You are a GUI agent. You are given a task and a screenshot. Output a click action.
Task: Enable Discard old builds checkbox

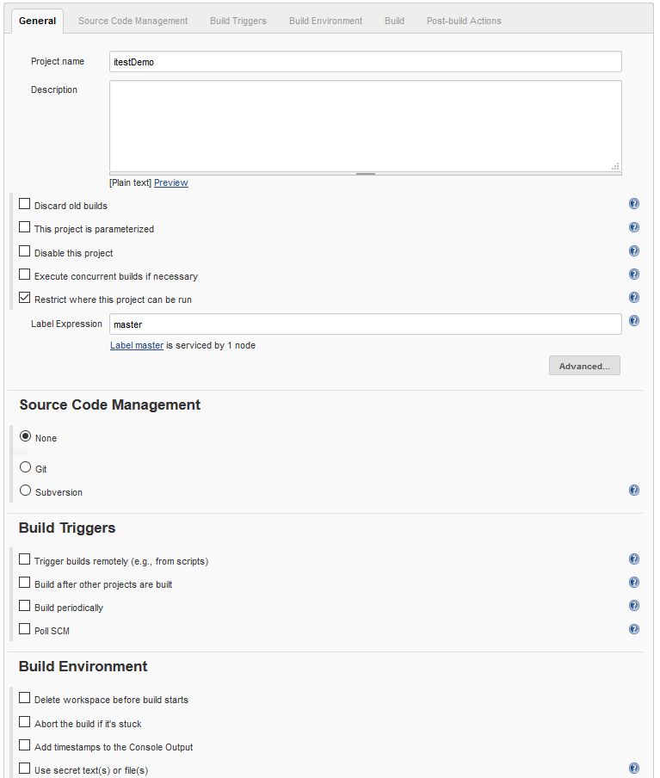pyautogui.click(x=24, y=204)
